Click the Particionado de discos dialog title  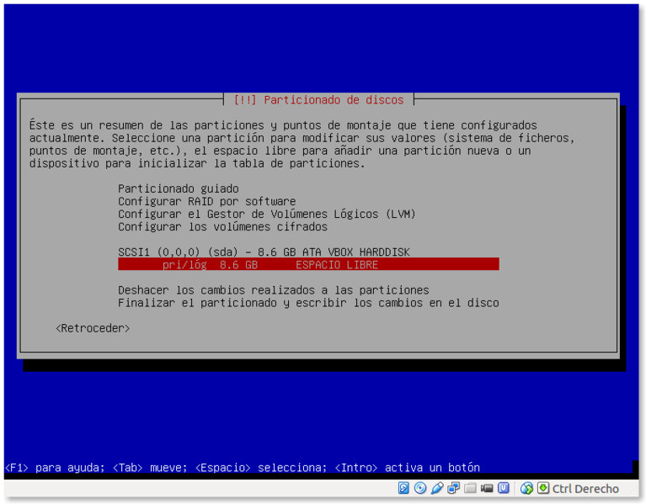tap(318, 99)
